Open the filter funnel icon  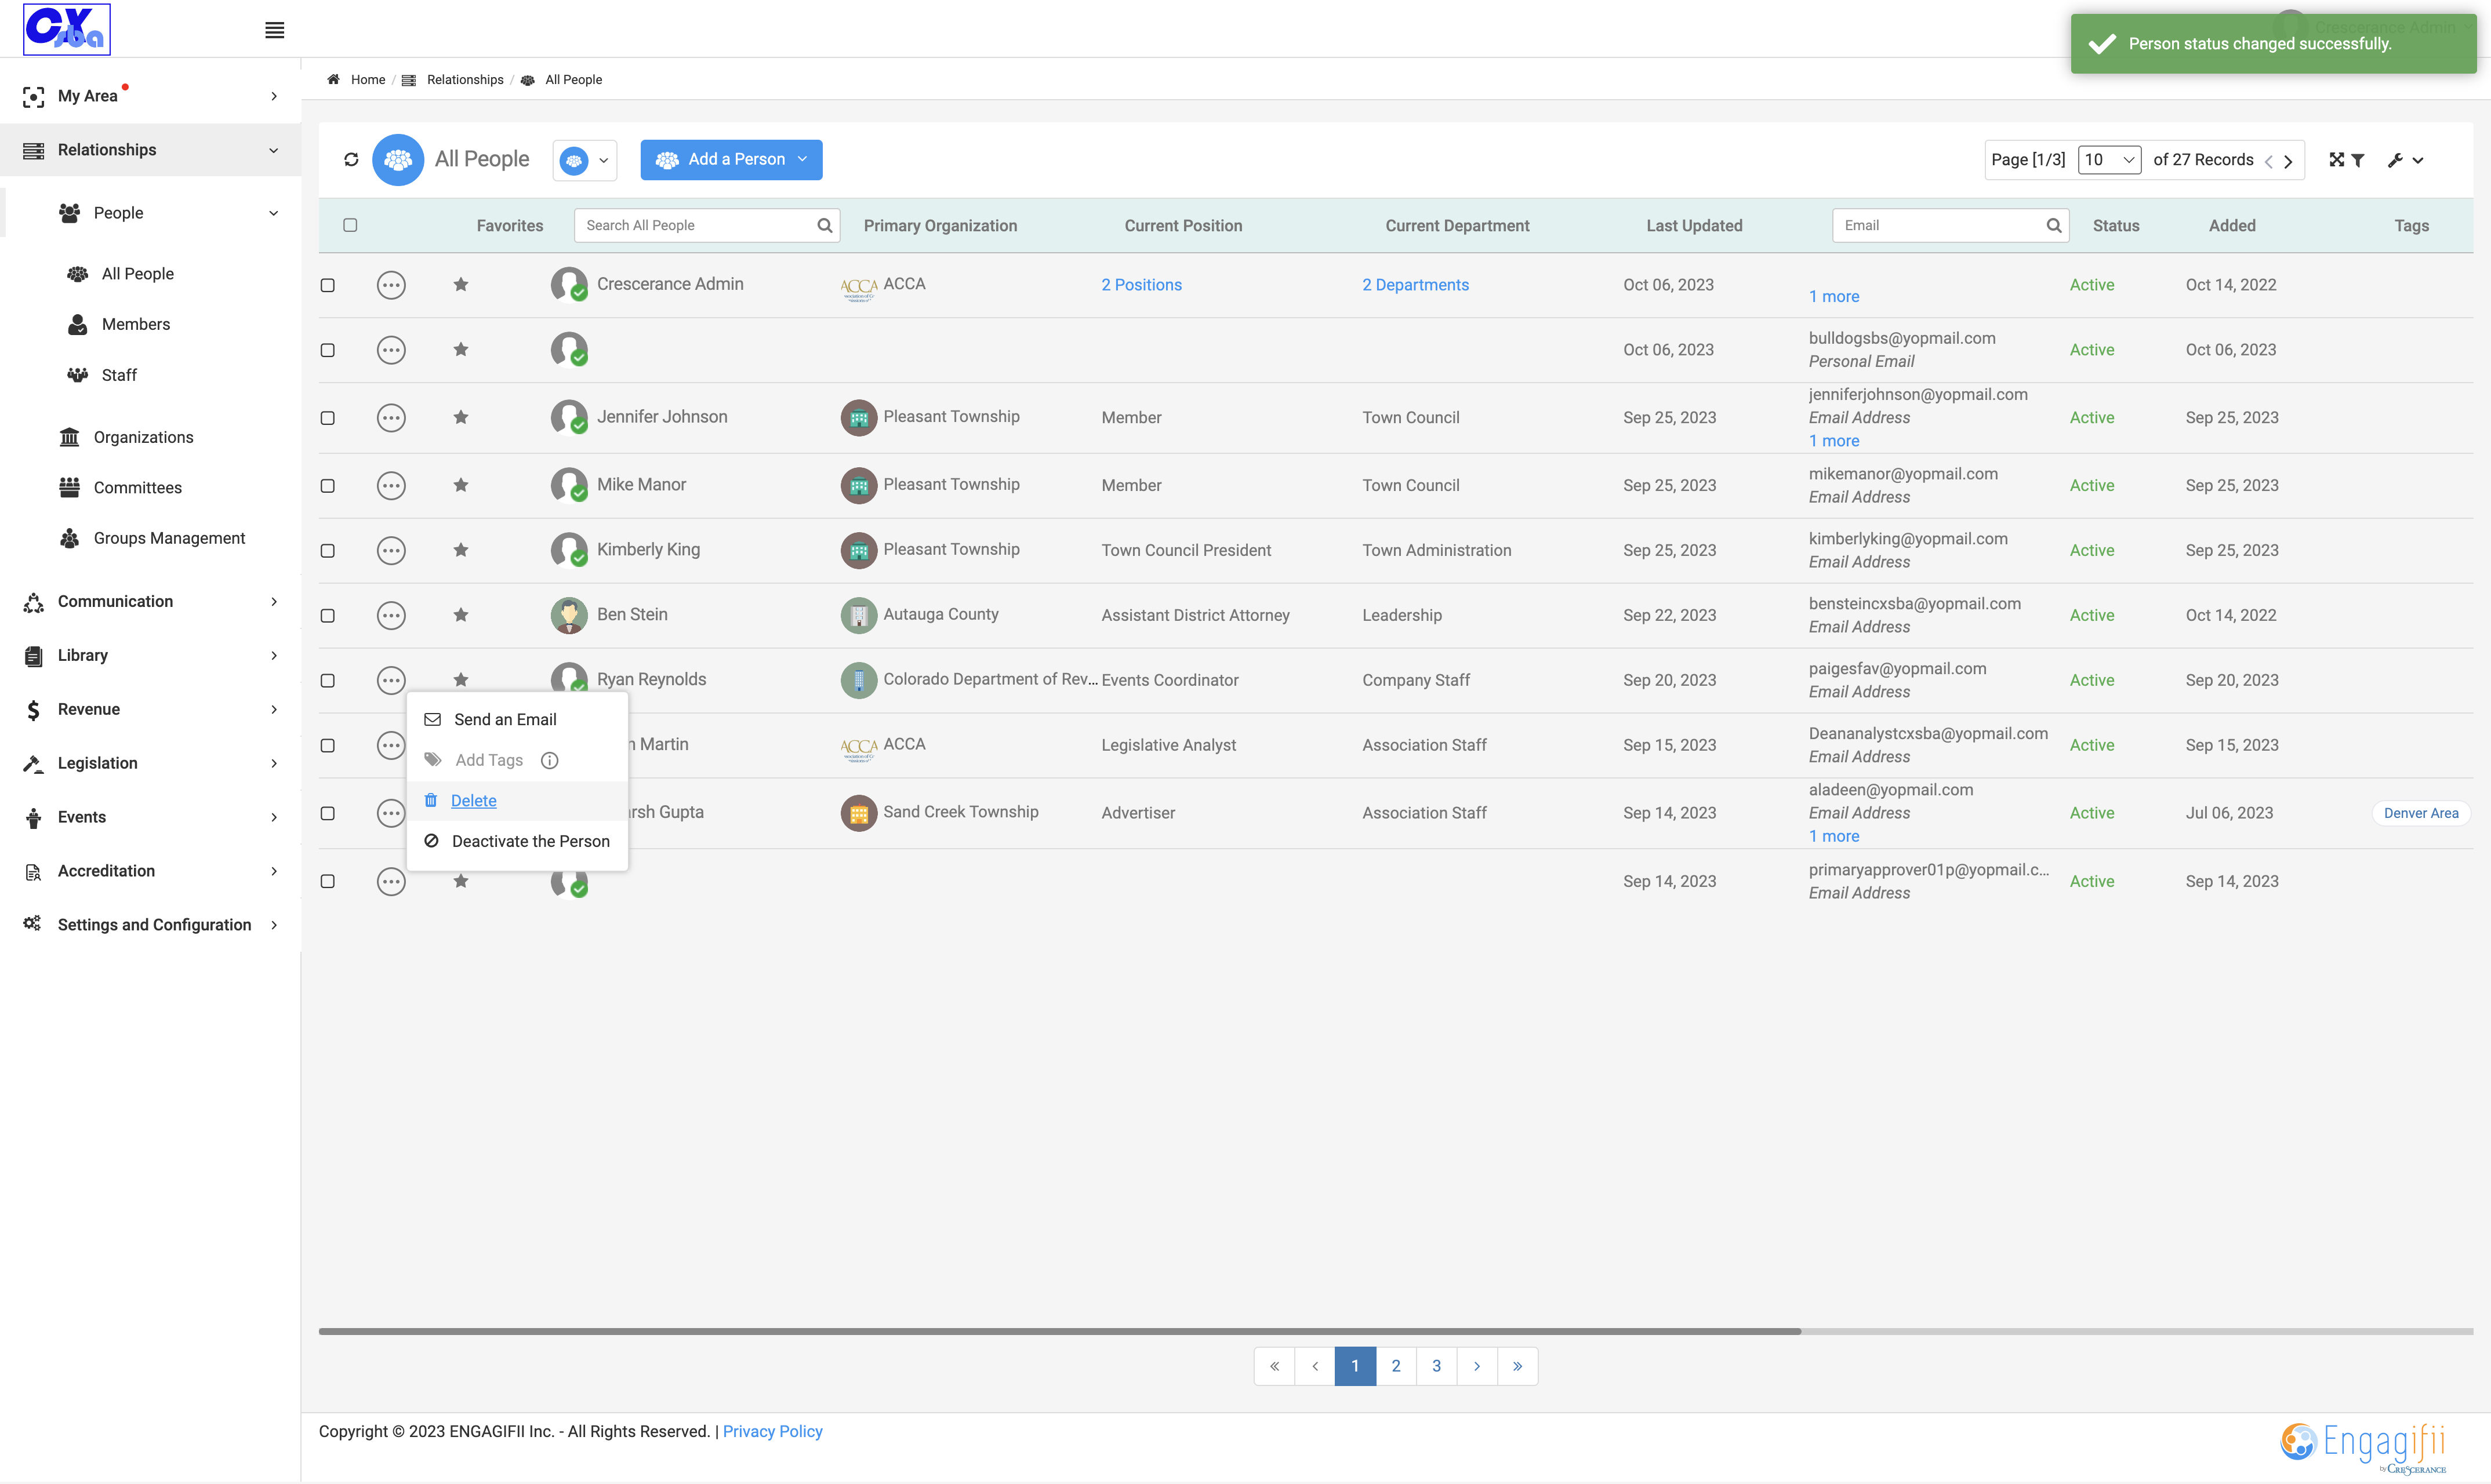[2358, 160]
